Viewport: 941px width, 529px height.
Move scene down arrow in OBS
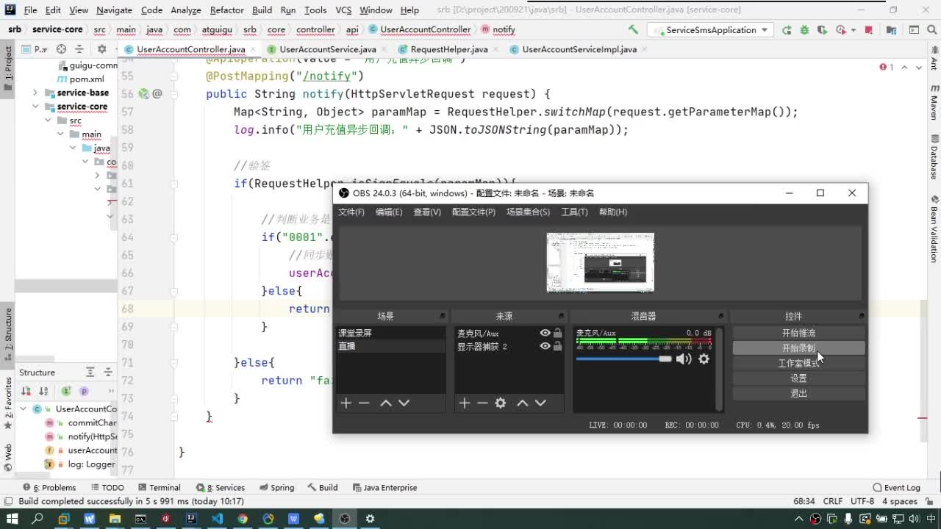pos(404,403)
